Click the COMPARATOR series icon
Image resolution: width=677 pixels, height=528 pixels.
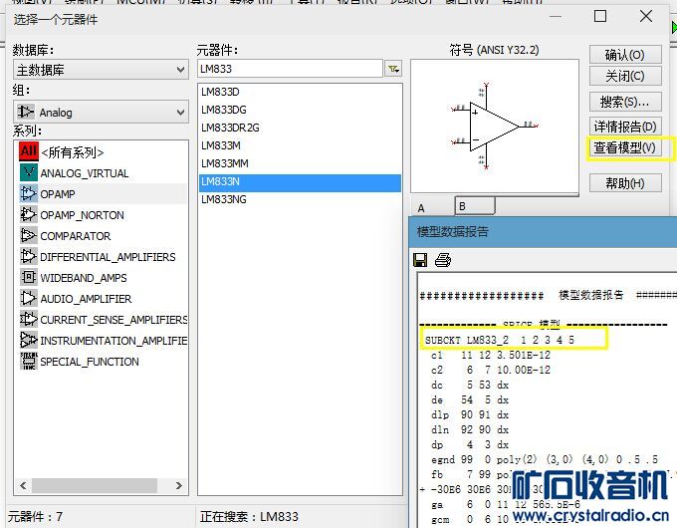29,235
